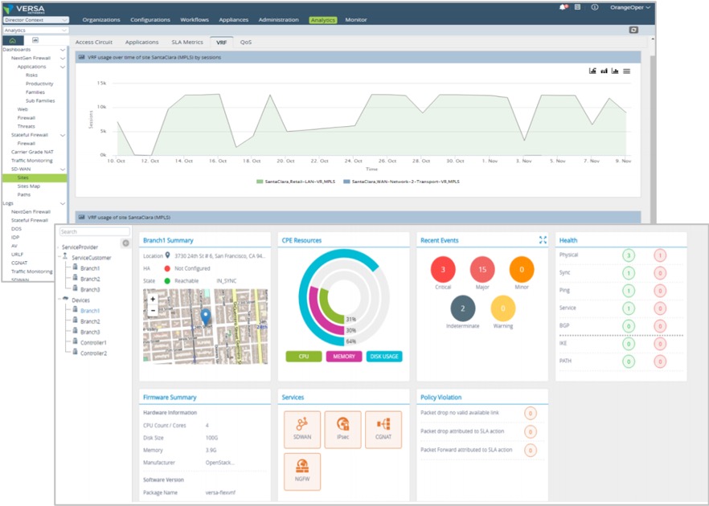Click the line chart icon on VRF usage chart

tap(592, 71)
